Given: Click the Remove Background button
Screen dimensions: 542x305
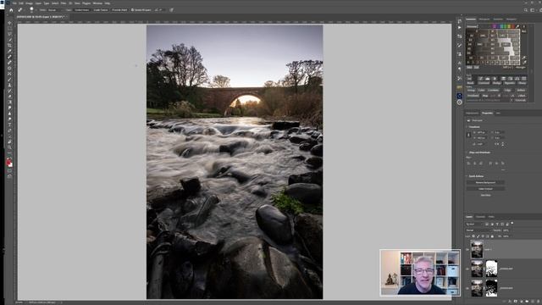Looking at the screenshot, I should coord(485,182).
